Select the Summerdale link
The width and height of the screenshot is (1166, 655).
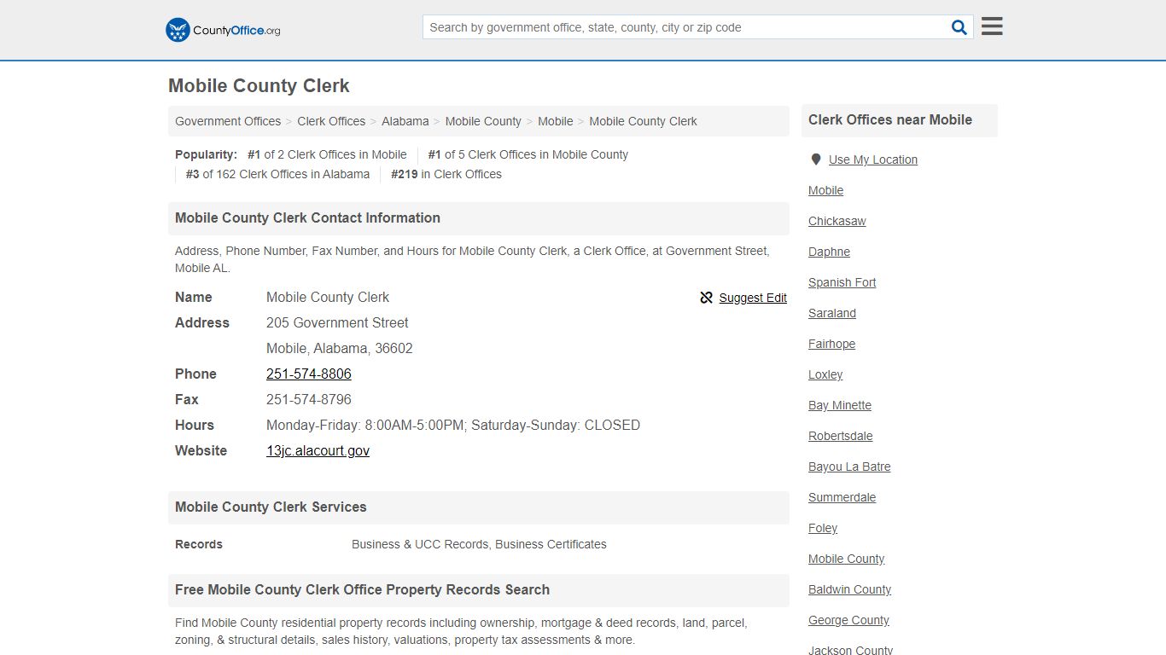pos(842,497)
